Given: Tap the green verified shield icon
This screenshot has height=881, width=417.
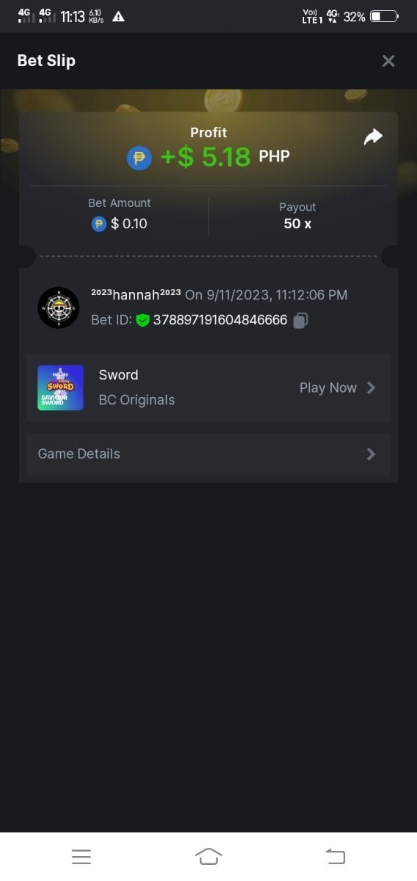Looking at the screenshot, I should pos(142,320).
